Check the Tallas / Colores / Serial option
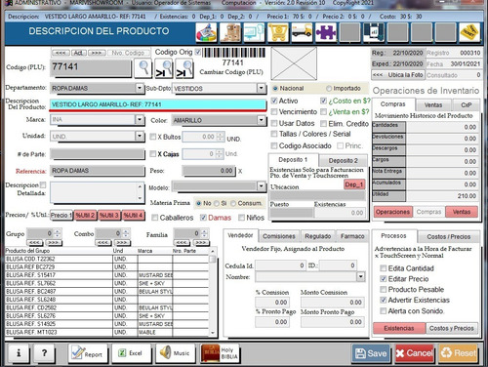 click(x=274, y=134)
